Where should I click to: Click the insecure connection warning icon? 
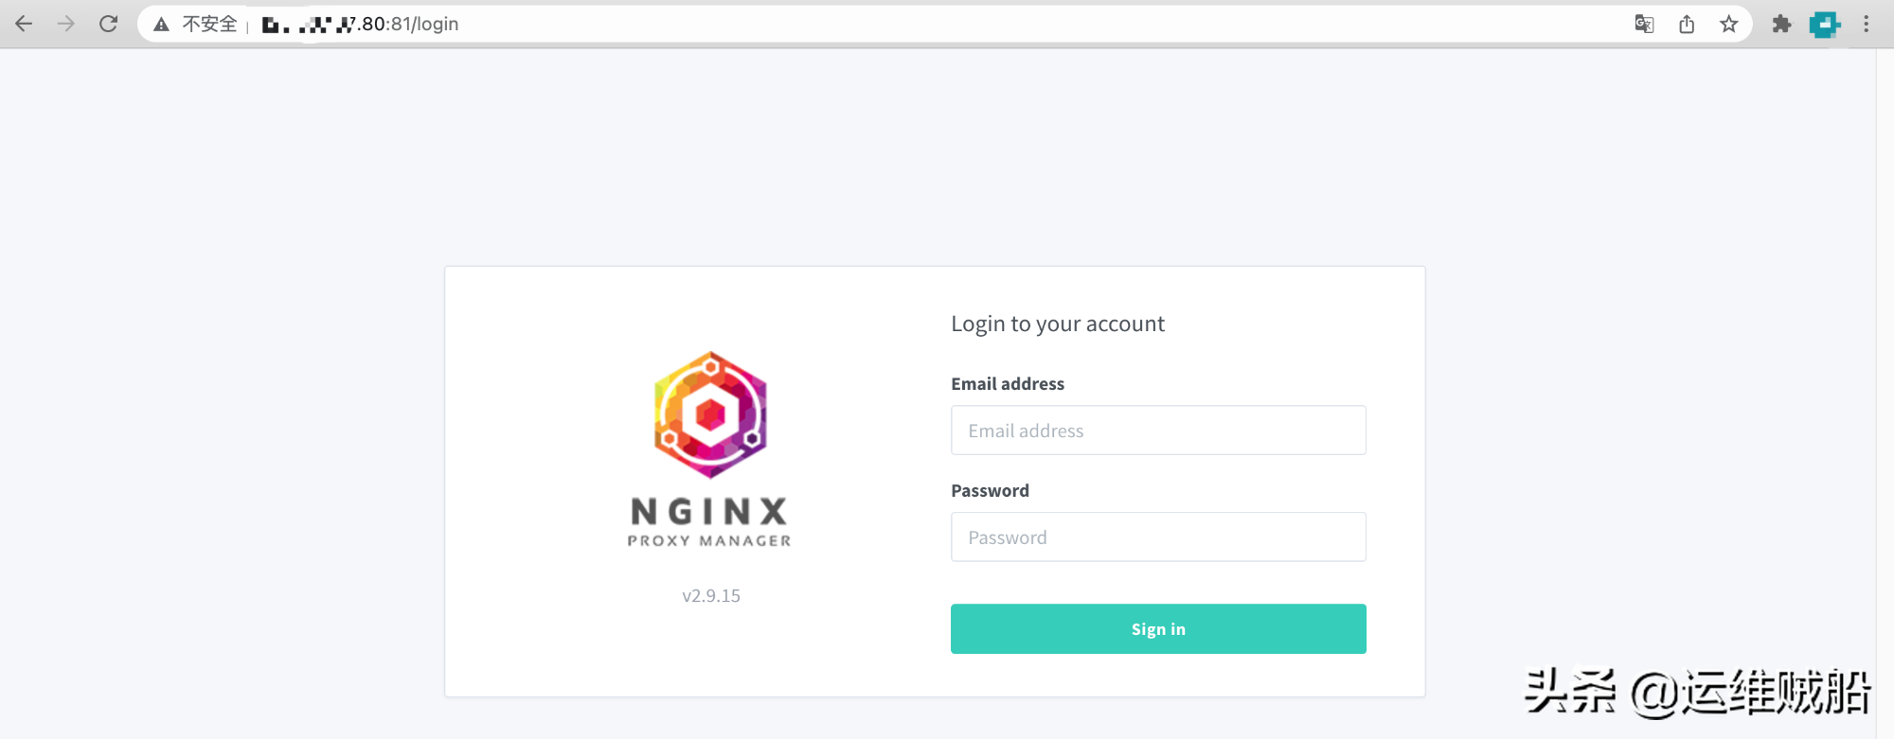pos(161,24)
